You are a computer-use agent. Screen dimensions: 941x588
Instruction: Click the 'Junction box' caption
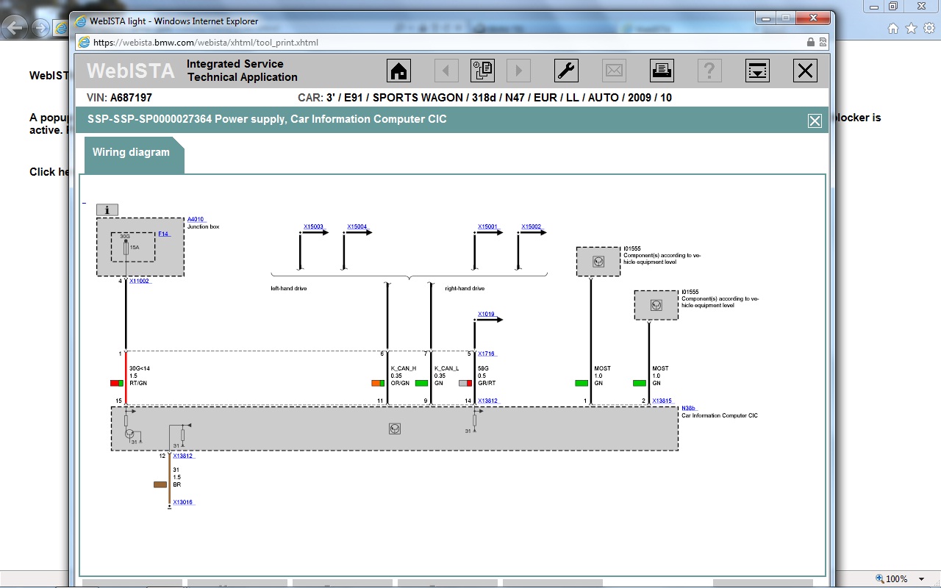204,226
